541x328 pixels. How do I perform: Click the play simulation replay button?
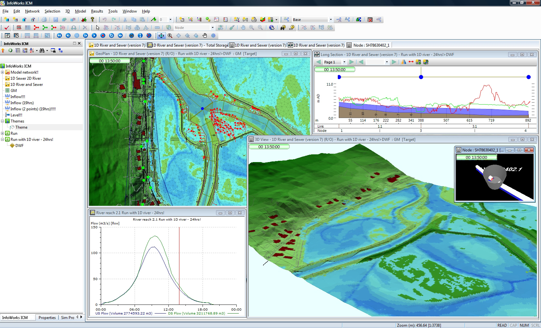[94, 36]
